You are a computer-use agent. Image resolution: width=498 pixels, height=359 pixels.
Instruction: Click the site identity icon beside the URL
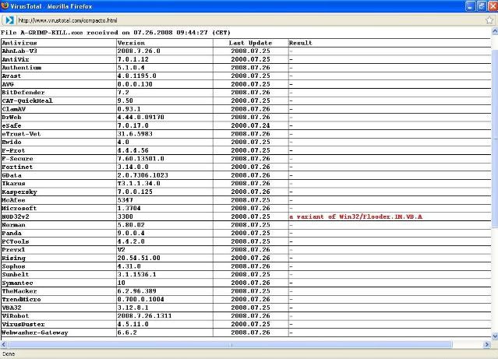point(9,20)
